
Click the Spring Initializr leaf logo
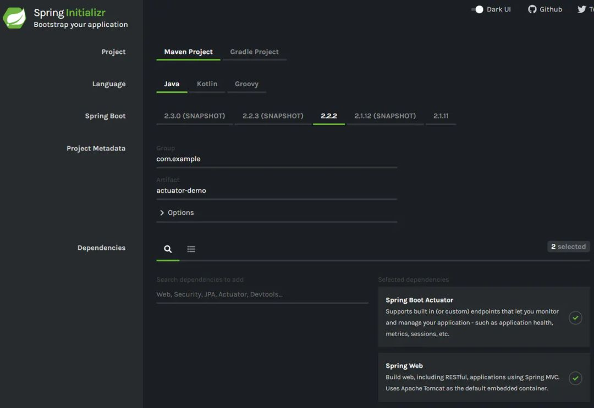click(x=14, y=18)
